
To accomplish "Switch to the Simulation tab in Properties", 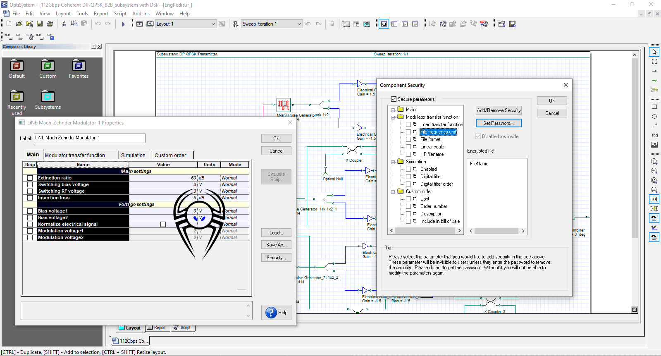I will pyautogui.click(x=133, y=155).
